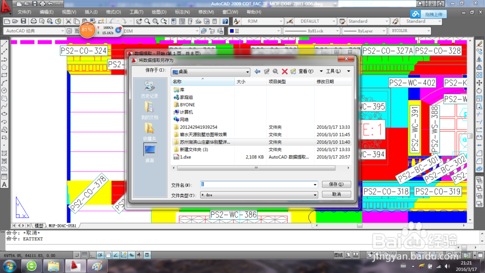Toggle Lineweight display in status bar
The height and width of the screenshot is (273, 485).
click(x=139, y=255)
